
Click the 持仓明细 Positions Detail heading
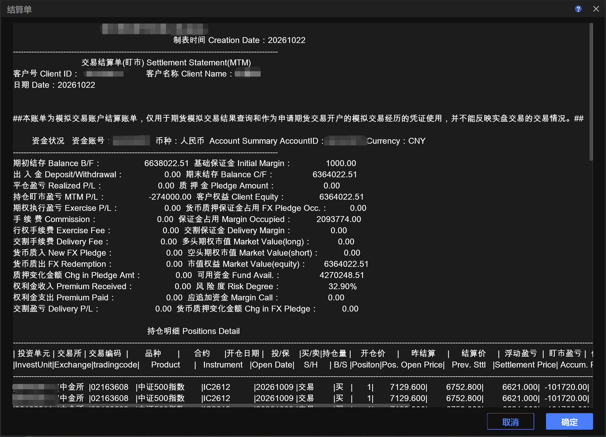point(193,331)
